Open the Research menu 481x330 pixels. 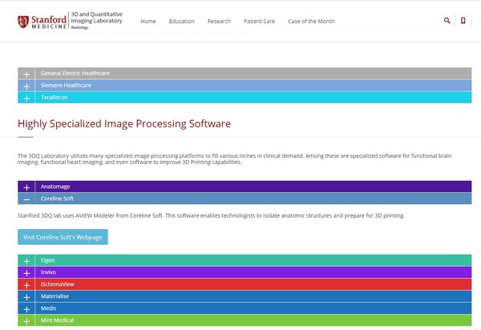(219, 22)
